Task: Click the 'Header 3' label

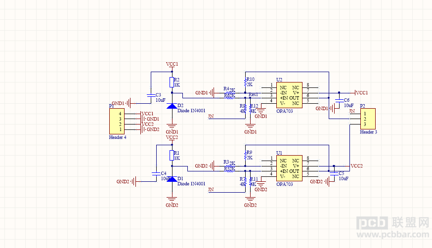Action: click(x=368, y=132)
